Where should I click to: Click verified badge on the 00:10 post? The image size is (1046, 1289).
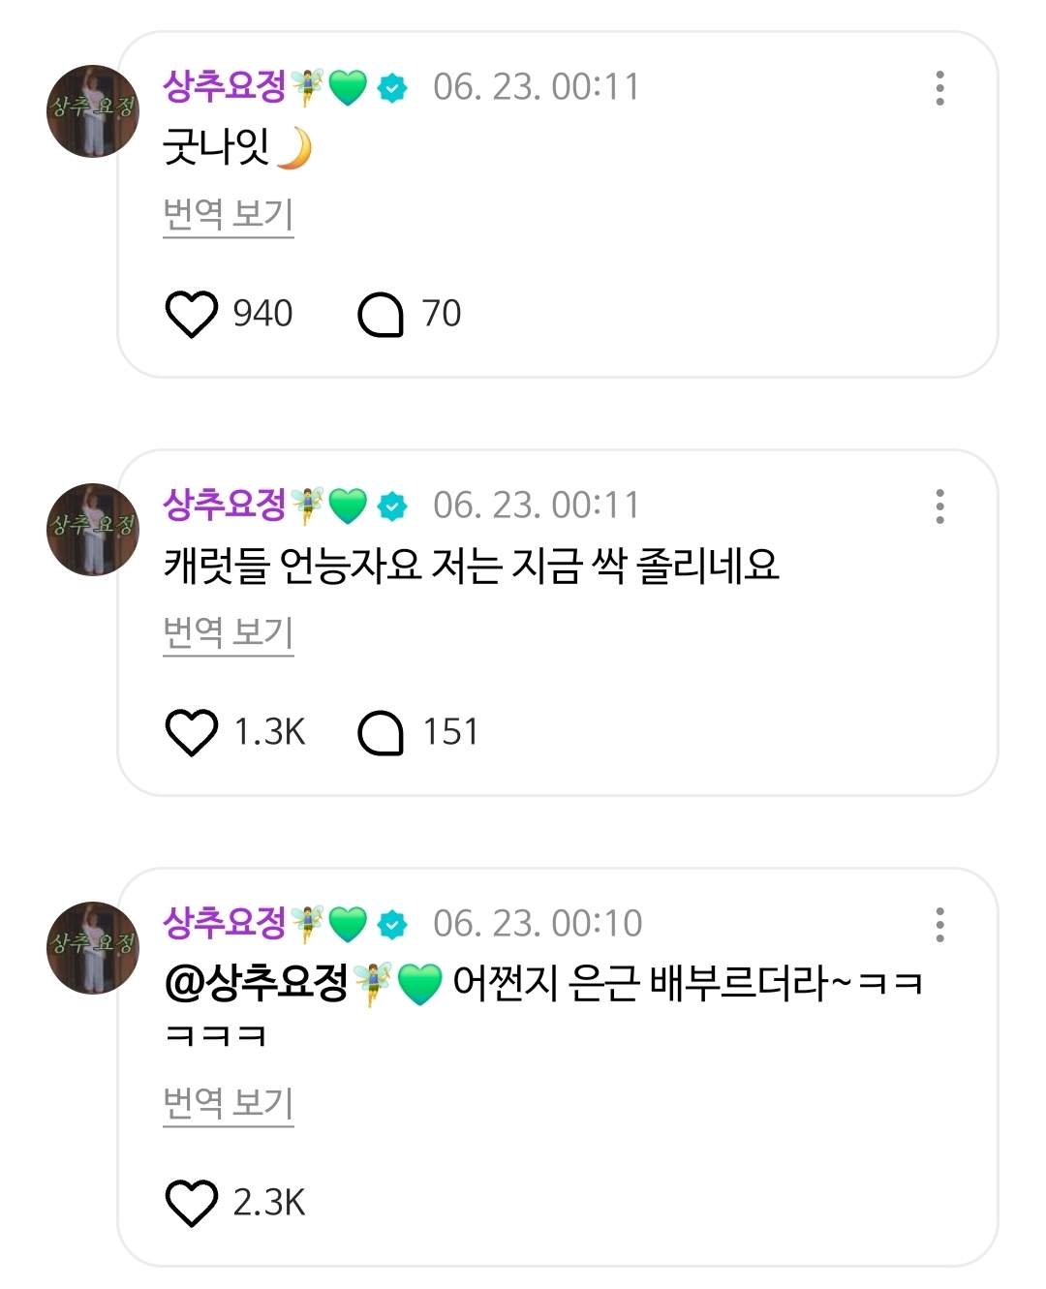[x=392, y=926]
